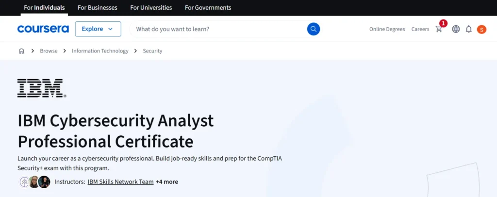The image size is (497, 197).
Task: Click the 'What do you want to learn?' field
Action: pos(219,29)
